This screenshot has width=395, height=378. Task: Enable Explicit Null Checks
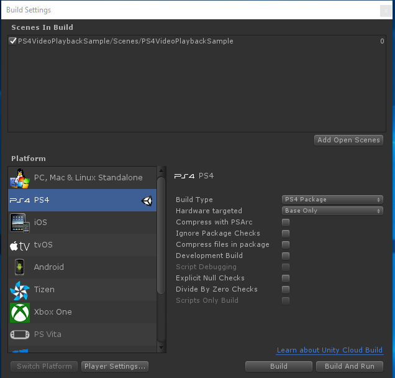click(286, 278)
